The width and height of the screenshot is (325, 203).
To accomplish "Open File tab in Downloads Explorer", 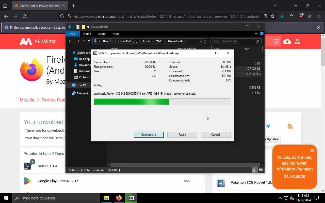I will click(73, 34).
